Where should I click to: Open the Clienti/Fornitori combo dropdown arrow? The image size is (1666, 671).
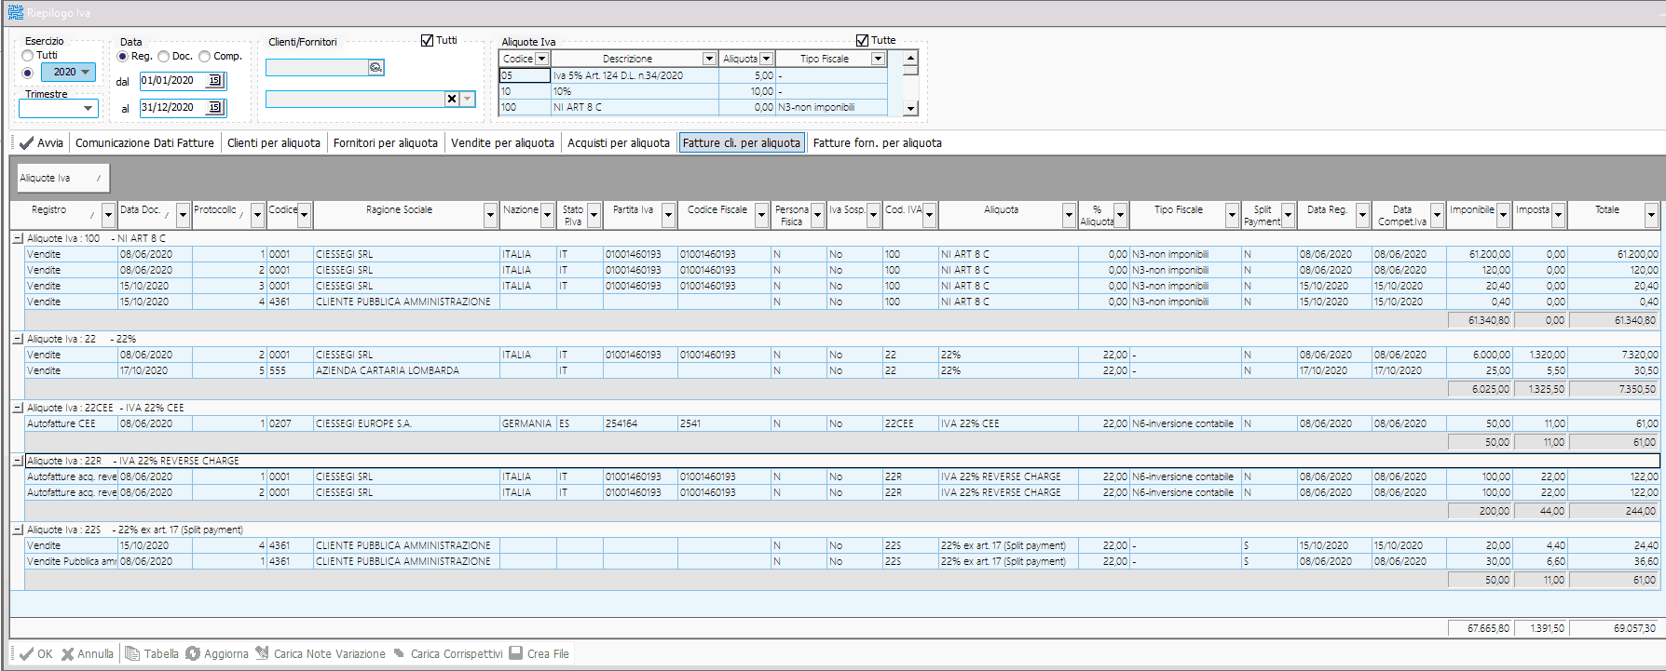click(x=468, y=99)
